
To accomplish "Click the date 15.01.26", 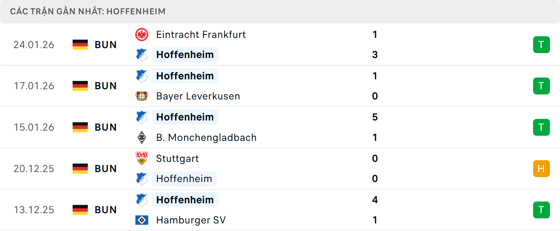I will pyautogui.click(x=34, y=127).
